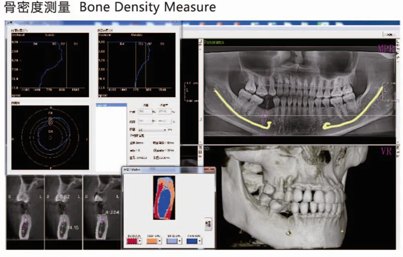Click the right yellow marker on the 3D jaw
Image resolution: width=403 pixels, height=257 pixels.
343,231
